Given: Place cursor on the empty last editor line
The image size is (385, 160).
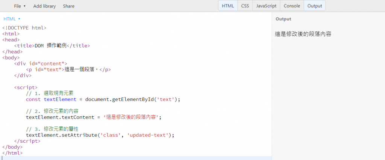Looking at the screenshot, I should 136,158.
